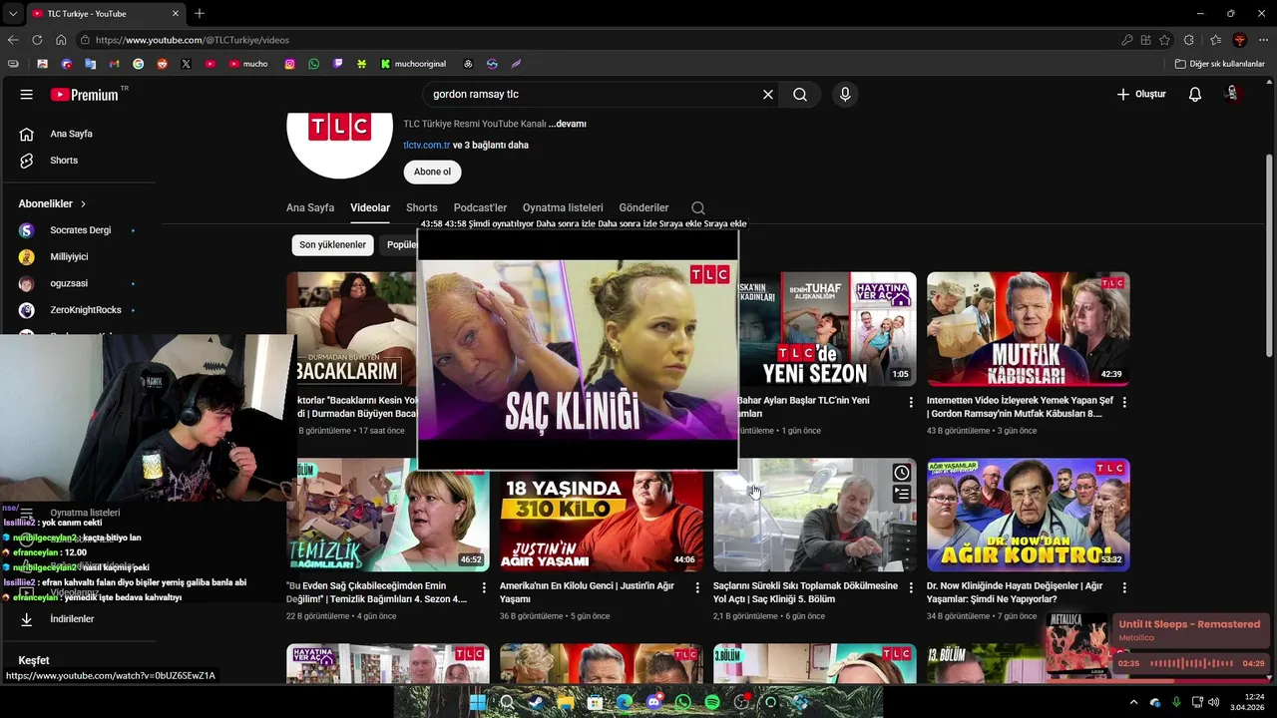Open the Instagram bookmark icon
The height and width of the screenshot is (718, 1277).
290,64
